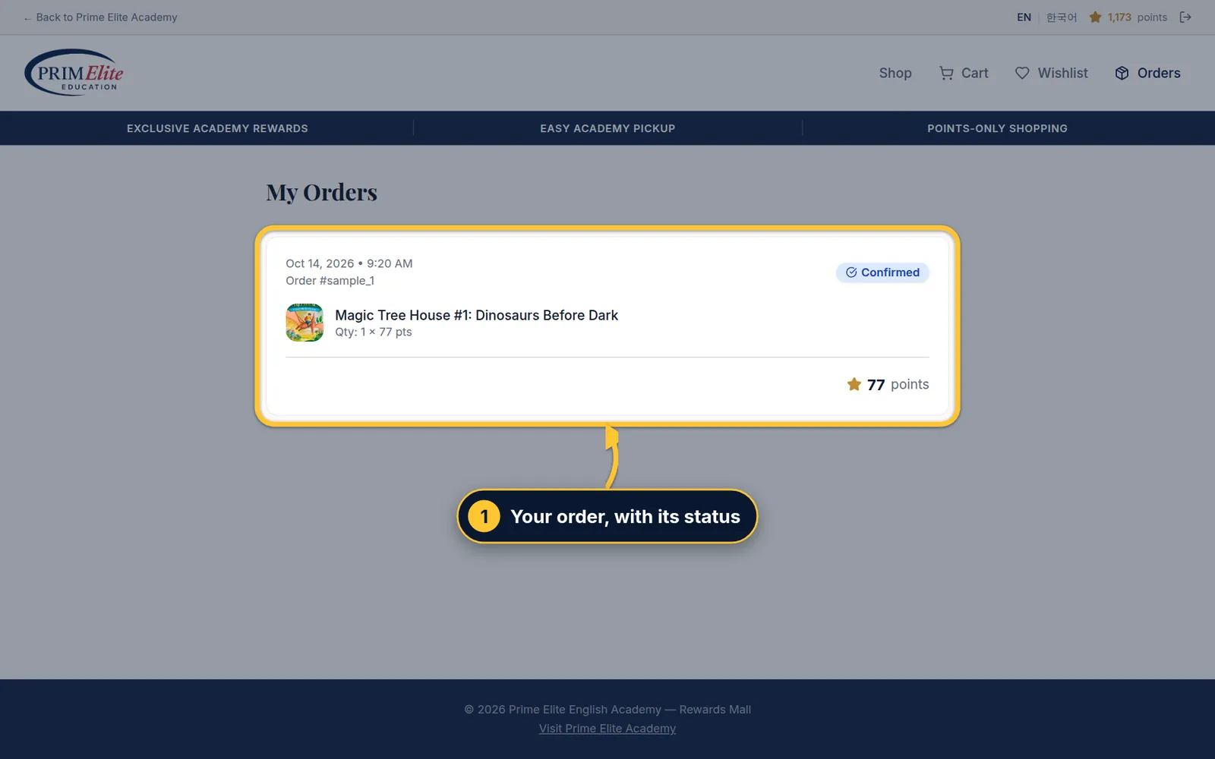Click the Prime Elite Education logo

tap(74, 73)
